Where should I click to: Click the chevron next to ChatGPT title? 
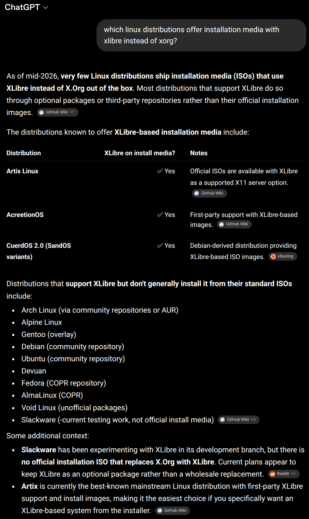point(45,7)
